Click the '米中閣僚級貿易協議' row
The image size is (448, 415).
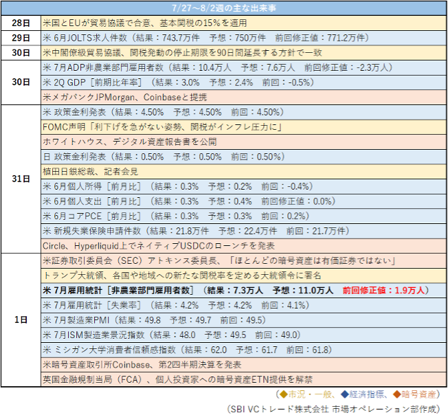click(244, 52)
